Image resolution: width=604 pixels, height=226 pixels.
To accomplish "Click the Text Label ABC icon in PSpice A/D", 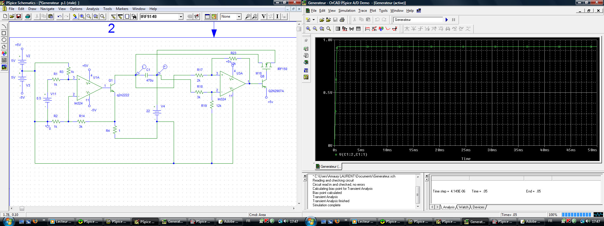I will click(x=381, y=29).
